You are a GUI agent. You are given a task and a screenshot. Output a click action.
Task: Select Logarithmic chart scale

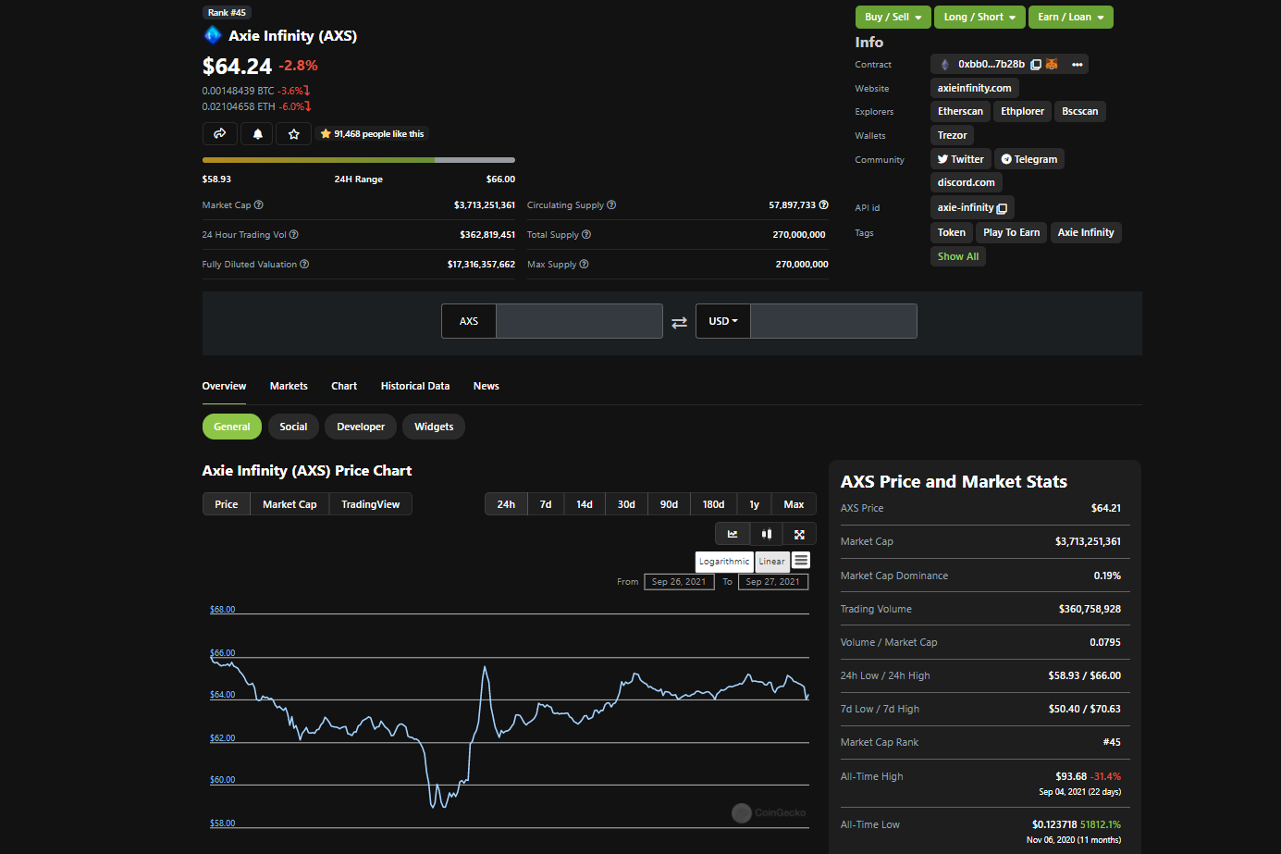click(x=724, y=562)
